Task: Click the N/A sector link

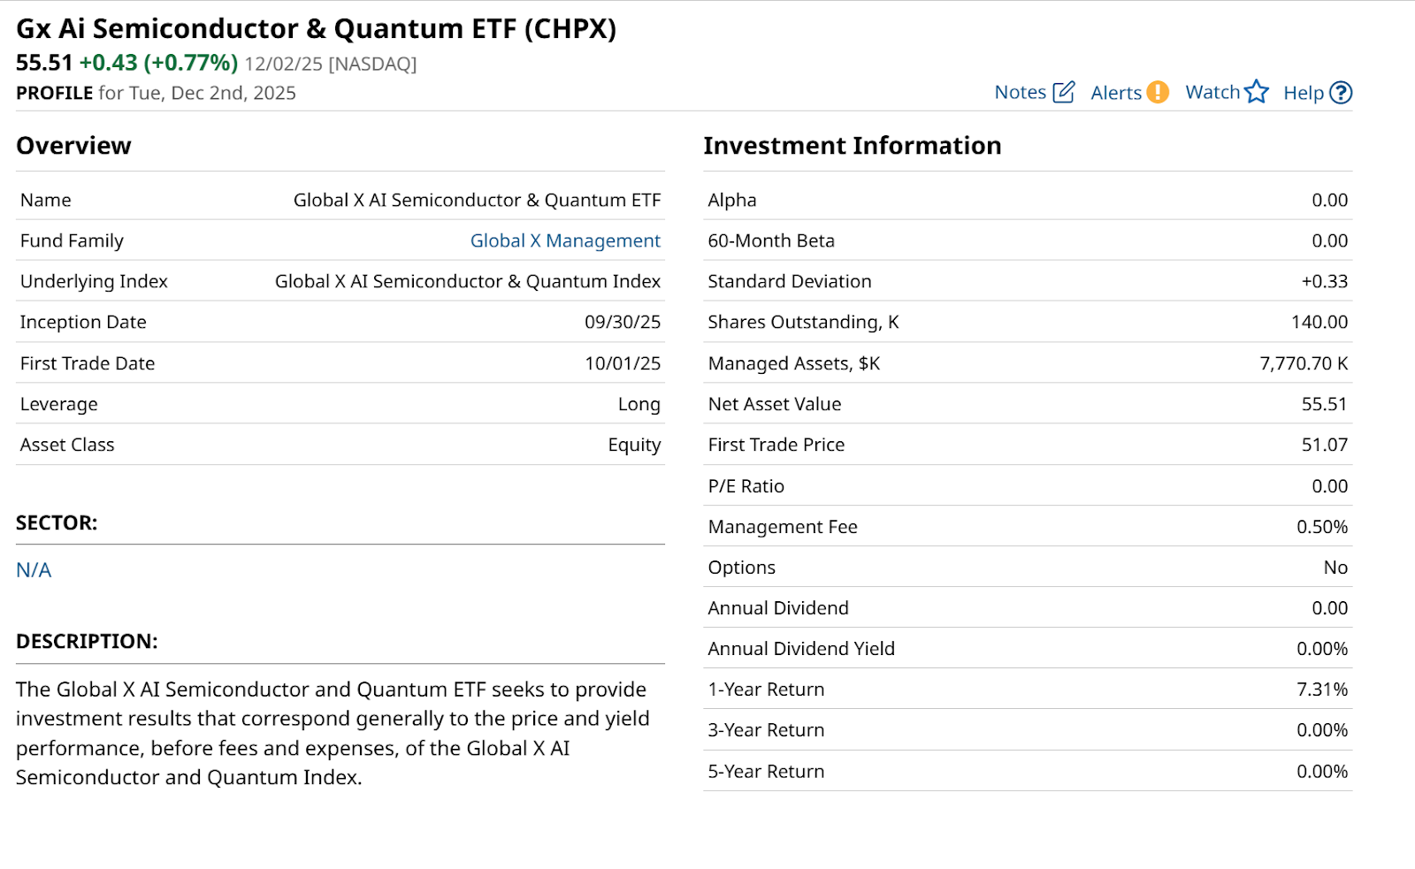Action: tap(34, 570)
